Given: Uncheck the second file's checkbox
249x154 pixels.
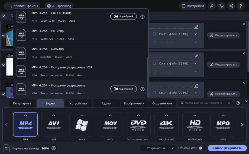Looking at the screenshot, I should tap(4, 65).
